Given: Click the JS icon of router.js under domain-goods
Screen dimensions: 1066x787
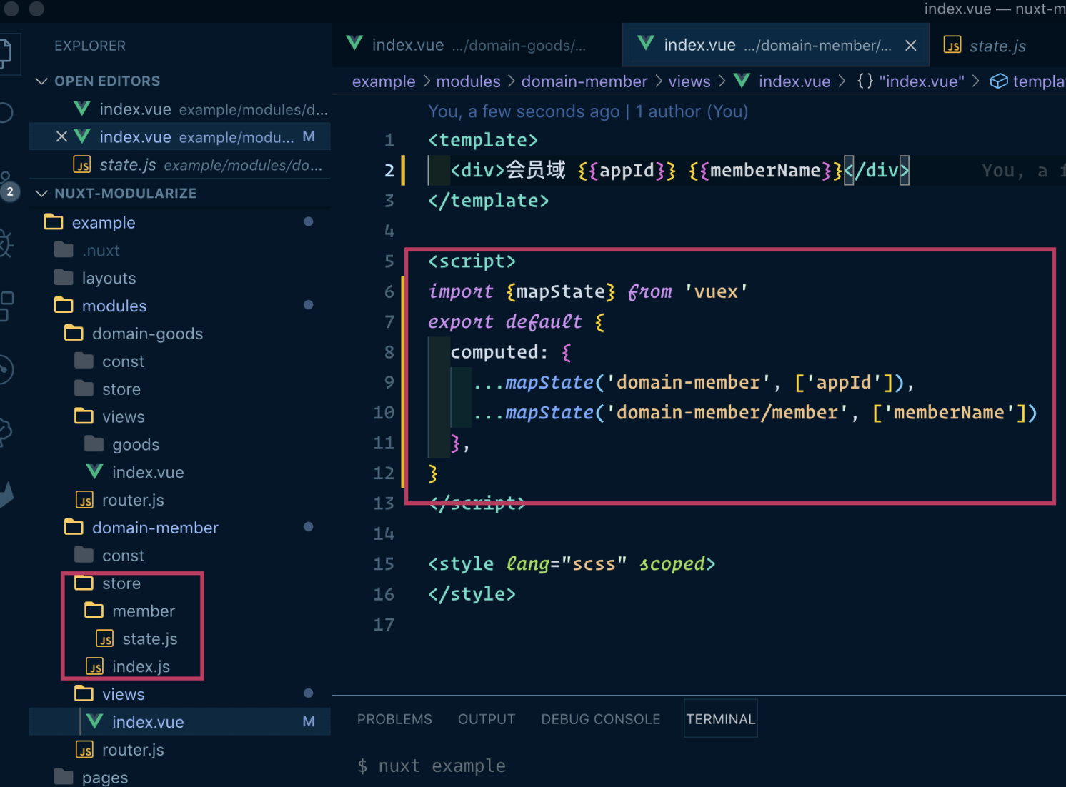Looking at the screenshot, I should (85, 500).
